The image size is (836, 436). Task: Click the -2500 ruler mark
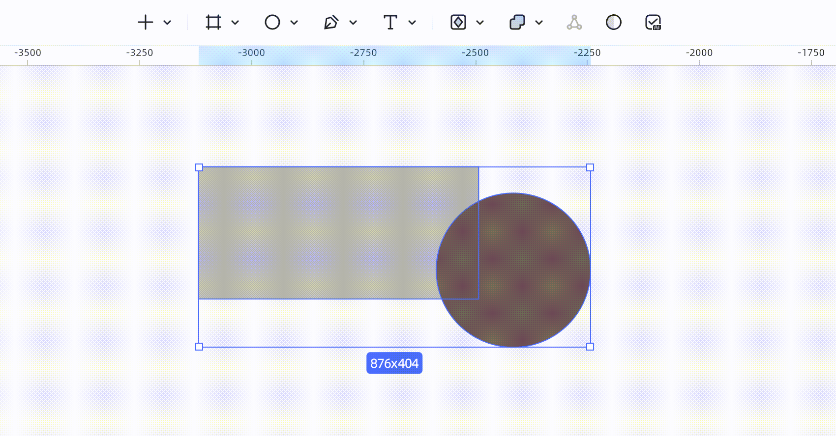[475, 53]
